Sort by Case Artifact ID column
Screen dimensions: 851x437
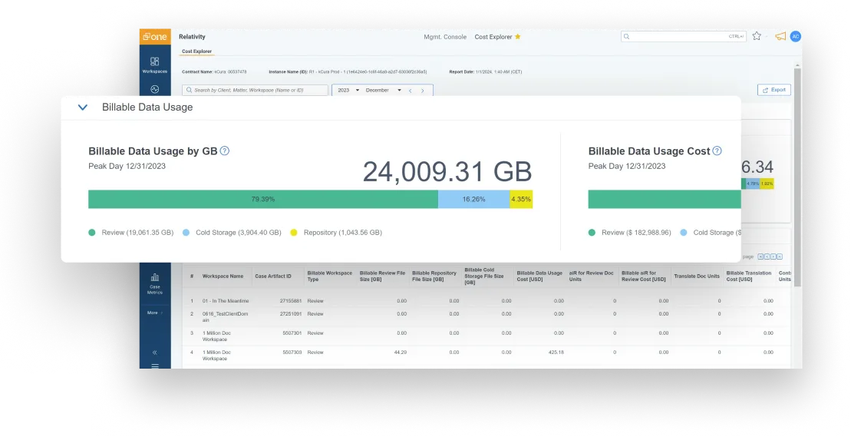pos(273,276)
